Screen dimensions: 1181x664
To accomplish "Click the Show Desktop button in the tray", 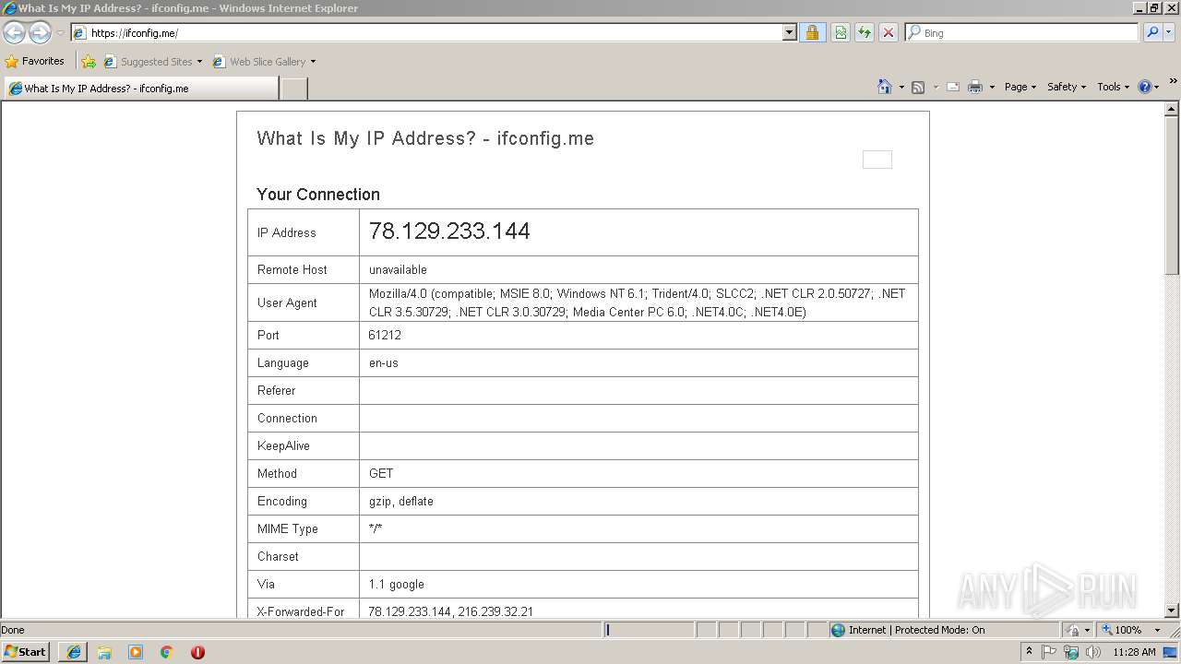I will pyautogui.click(x=1171, y=652).
